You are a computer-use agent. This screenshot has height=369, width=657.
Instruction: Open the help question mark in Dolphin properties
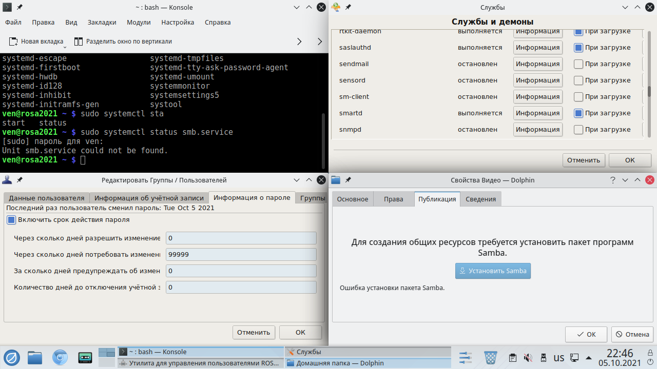(x=612, y=180)
